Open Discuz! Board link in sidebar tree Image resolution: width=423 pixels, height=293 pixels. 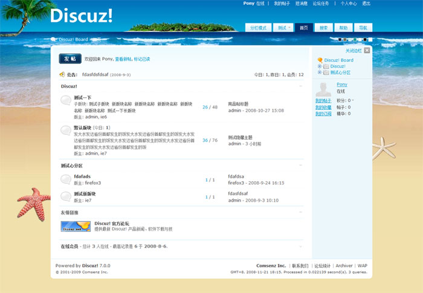tap(339, 60)
